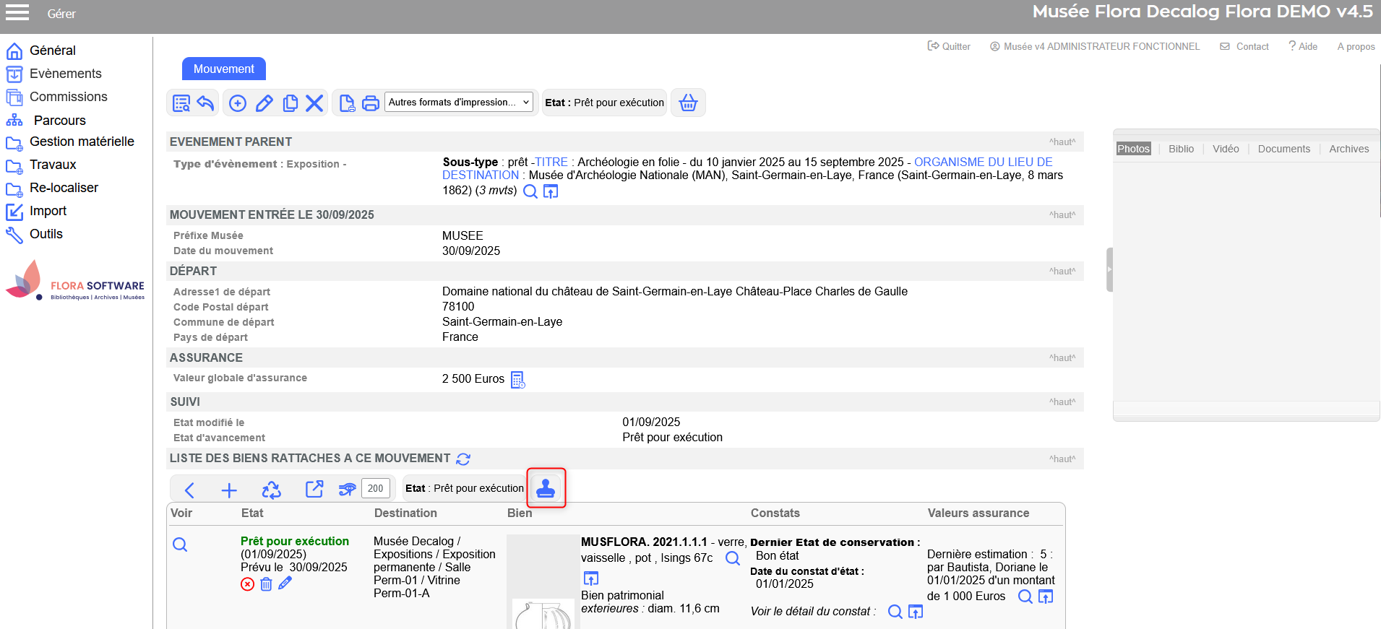This screenshot has height=629, width=1381.
Task: Open Gestion matérielle in the sidebar
Action: [x=82, y=142]
